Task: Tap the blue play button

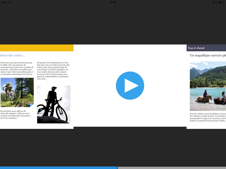Action: tap(130, 86)
